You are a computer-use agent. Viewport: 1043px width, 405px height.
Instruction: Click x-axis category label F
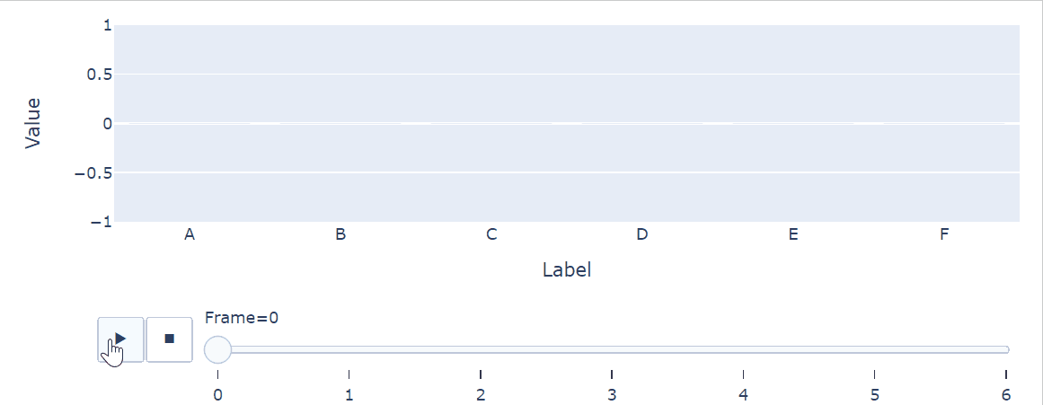943,235
